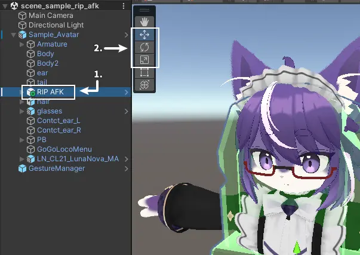Screen dimensions: 360x255
Task: Click the GestureManager prefab icon
Action: (22, 168)
